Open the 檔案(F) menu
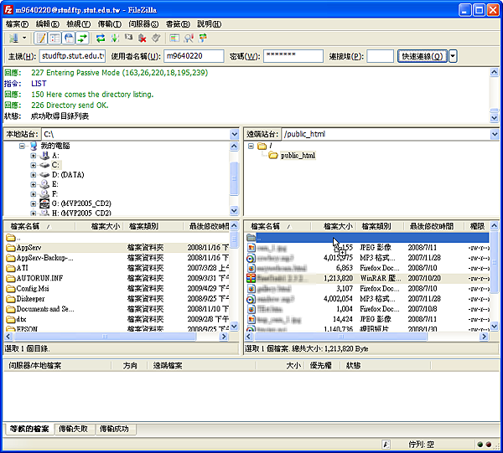The width and height of the screenshot is (503, 453). pyautogui.click(x=17, y=24)
